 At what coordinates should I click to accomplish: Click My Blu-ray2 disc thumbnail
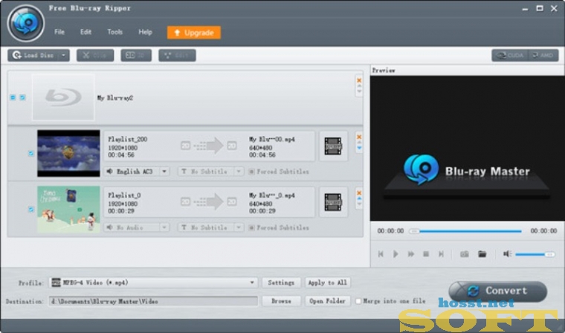(x=63, y=97)
